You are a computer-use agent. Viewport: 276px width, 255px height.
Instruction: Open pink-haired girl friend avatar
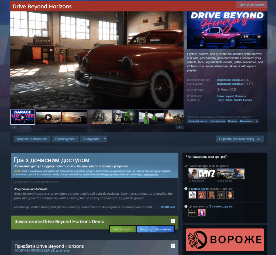click(x=202, y=213)
